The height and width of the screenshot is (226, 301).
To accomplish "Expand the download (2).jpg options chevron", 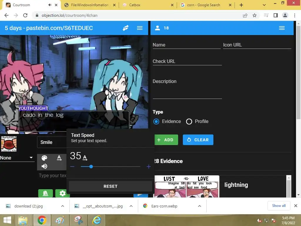I will (63, 206).
